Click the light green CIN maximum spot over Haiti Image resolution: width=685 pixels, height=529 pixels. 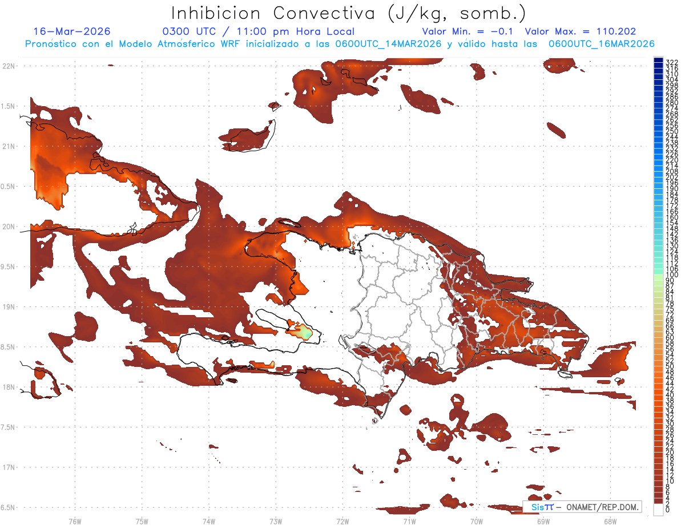(x=305, y=332)
